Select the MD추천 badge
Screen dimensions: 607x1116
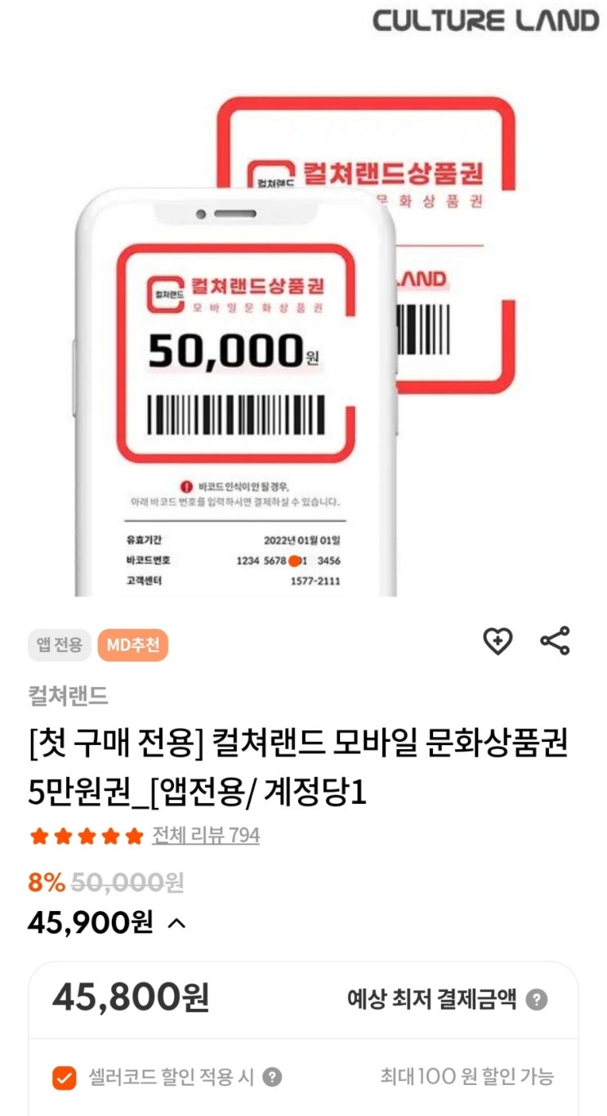tap(132, 645)
